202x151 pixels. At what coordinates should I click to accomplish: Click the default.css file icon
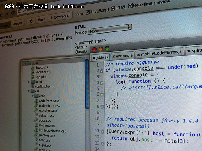[36, 115]
